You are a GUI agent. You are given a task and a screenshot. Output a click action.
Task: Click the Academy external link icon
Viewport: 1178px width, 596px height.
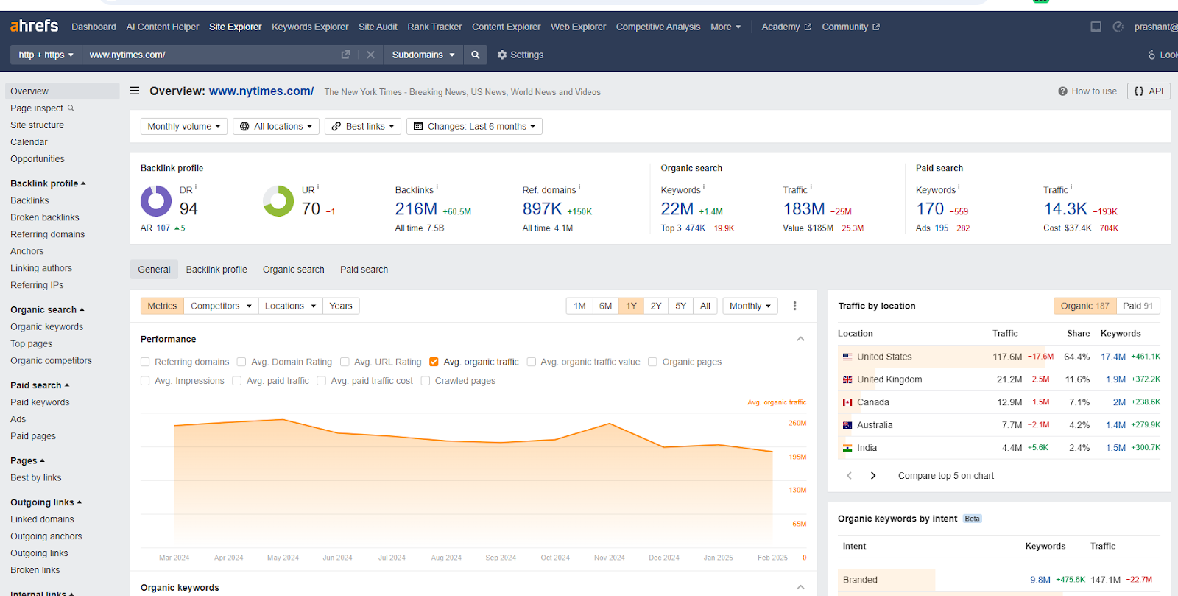point(808,27)
